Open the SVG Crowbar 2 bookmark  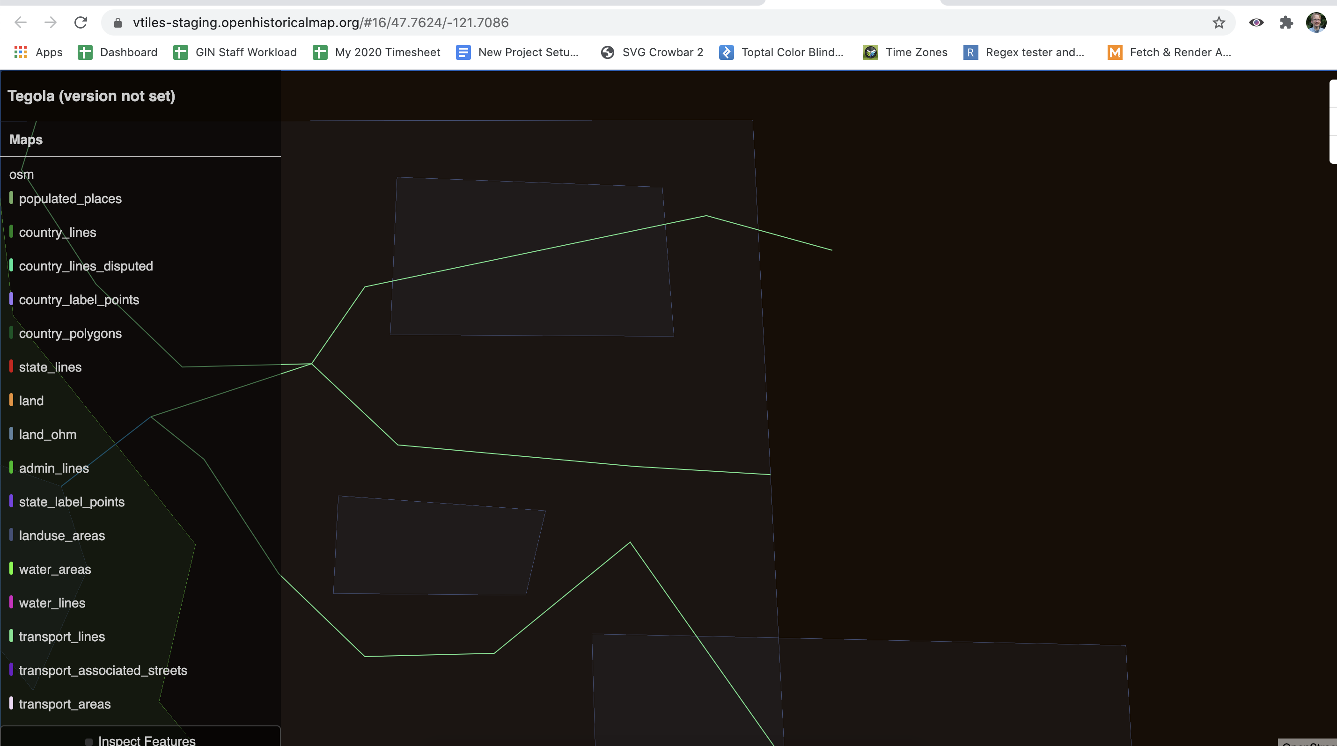[652, 52]
